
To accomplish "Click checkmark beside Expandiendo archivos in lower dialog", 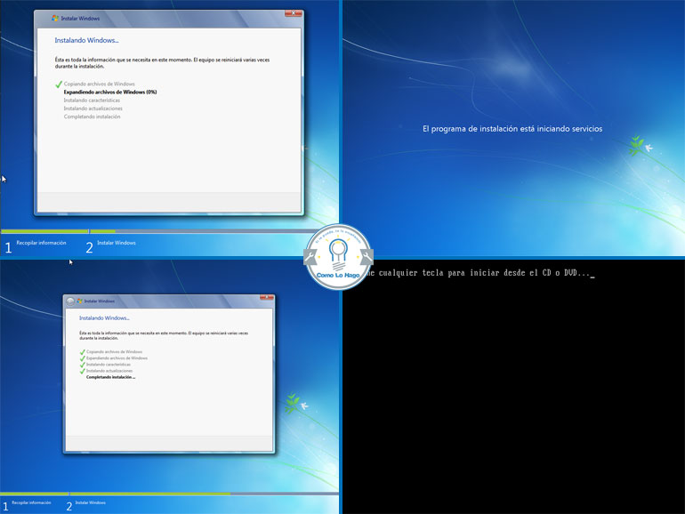I will tap(82, 358).
